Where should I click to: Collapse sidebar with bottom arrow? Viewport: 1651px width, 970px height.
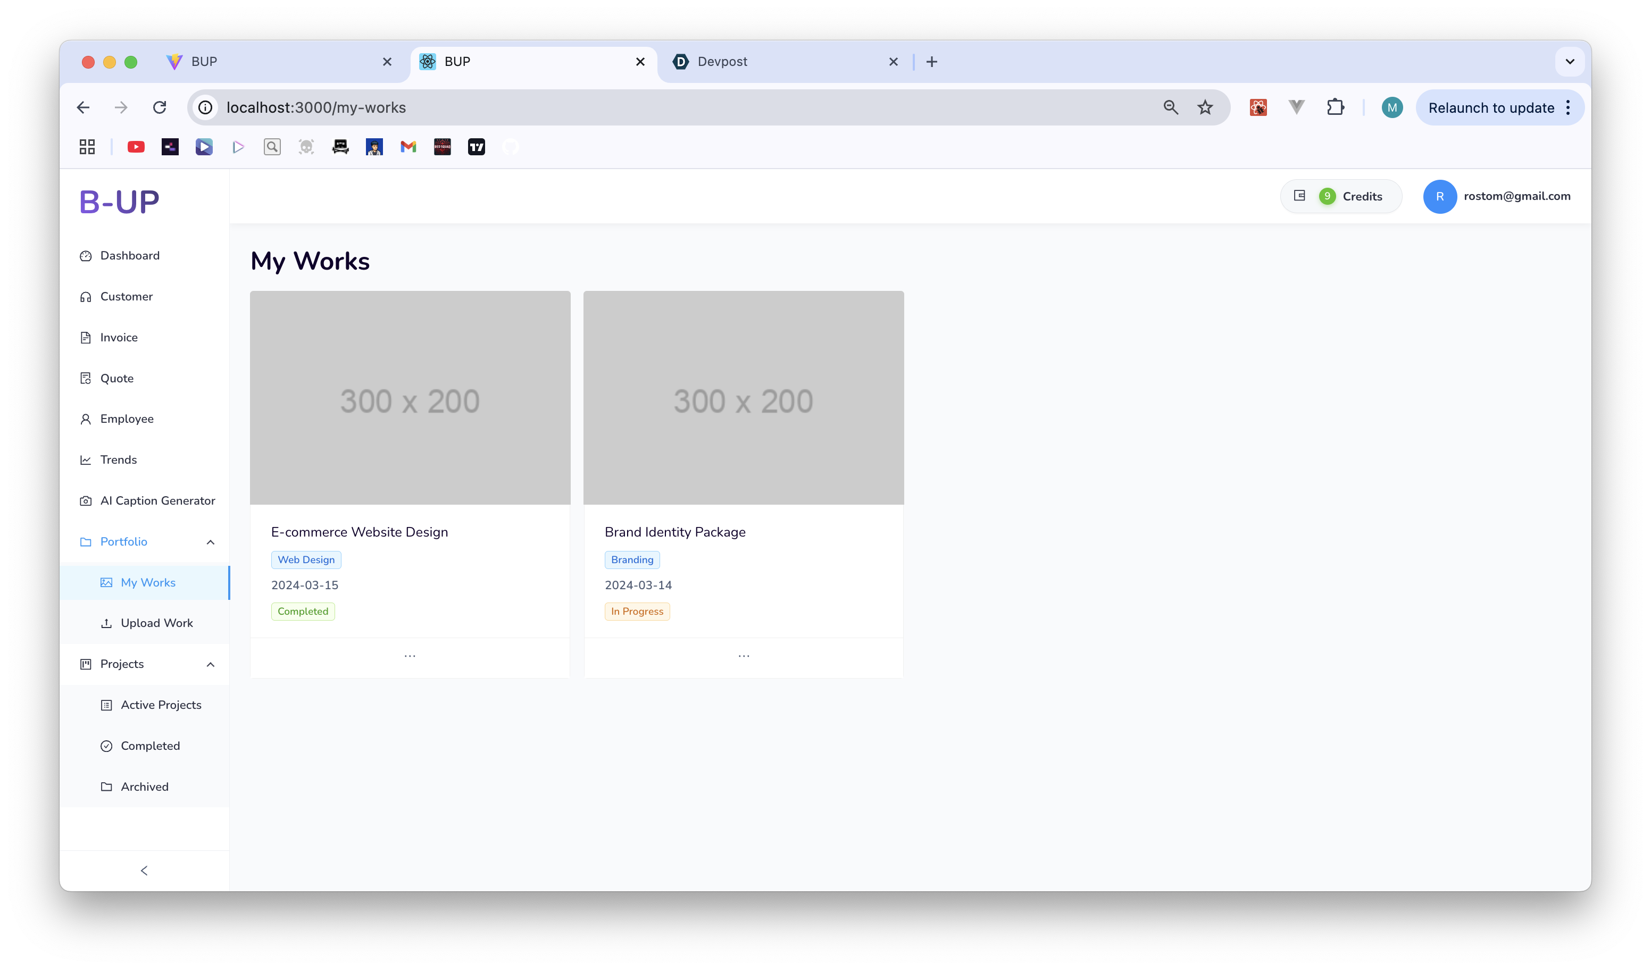pos(144,871)
